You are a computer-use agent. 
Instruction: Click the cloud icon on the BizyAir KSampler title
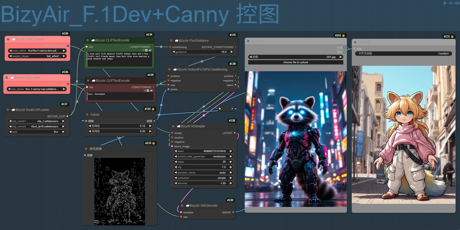179,126
